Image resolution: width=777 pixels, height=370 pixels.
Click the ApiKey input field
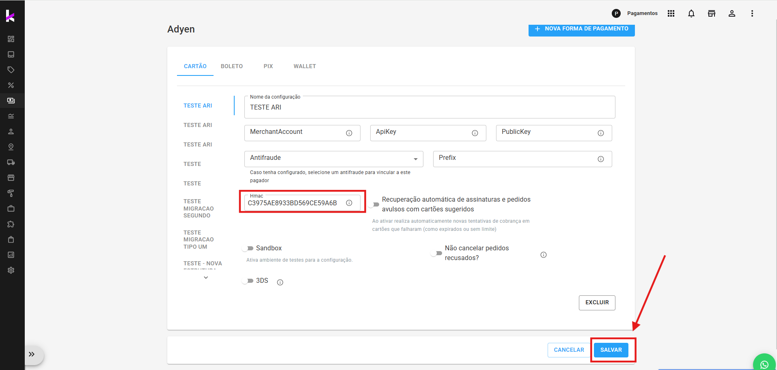(x=428, y=133)
